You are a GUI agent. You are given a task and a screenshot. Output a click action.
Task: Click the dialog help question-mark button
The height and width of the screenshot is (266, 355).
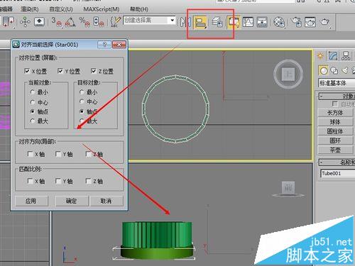104,44
